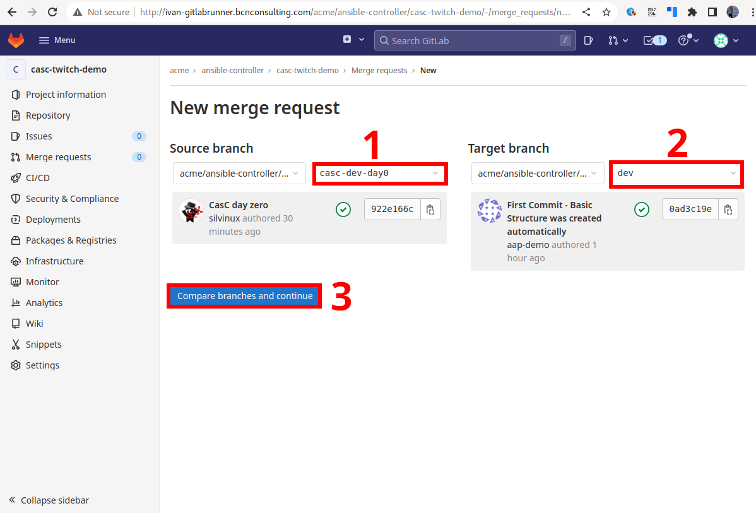Open browser extensions puzzle icon
The height and width of the screenshot is (513, 756).
click(692, 12)
